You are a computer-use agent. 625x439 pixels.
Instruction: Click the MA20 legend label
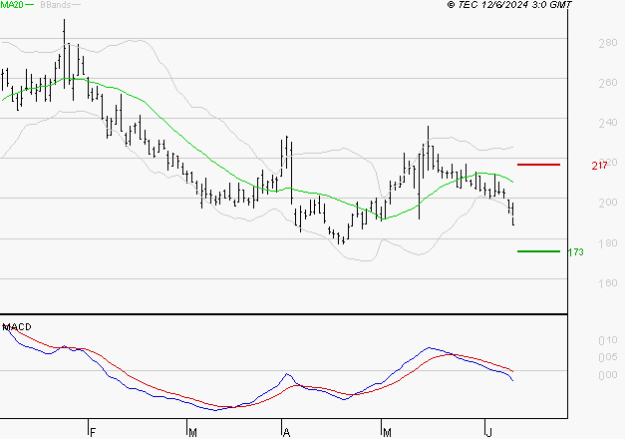pos(12,5)
